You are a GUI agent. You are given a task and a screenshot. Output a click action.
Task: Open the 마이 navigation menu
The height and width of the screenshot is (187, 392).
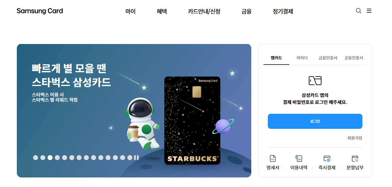click(x=131, y=12)
